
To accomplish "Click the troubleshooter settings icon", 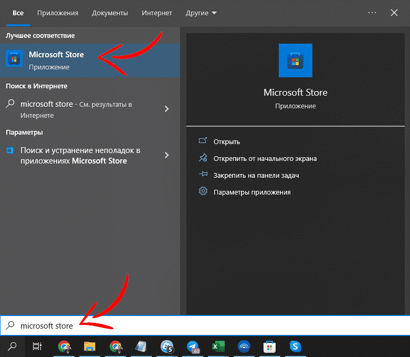I will point(10,150).
